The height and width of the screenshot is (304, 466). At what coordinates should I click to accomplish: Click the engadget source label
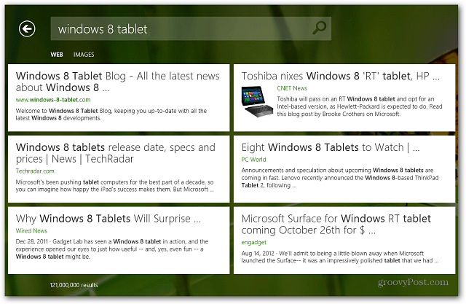pyautogui.click(x=254, y=243)
